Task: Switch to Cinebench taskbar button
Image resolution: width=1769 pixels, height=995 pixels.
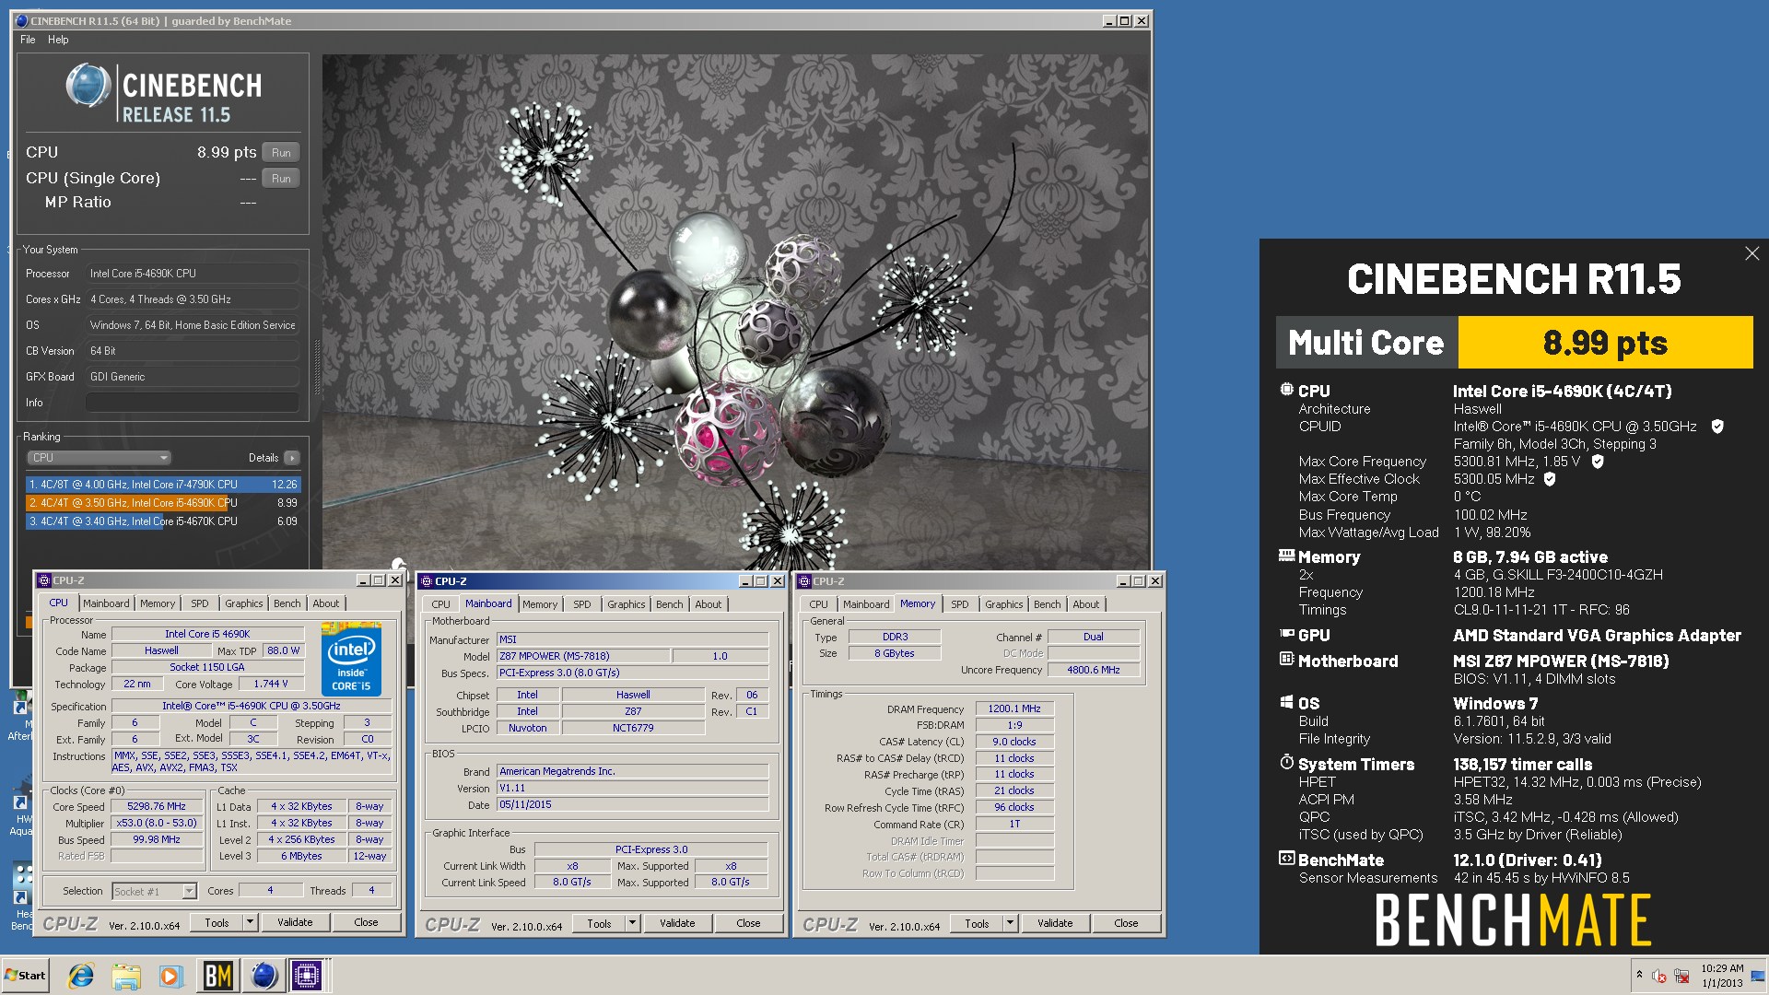Action: point(263,976)
